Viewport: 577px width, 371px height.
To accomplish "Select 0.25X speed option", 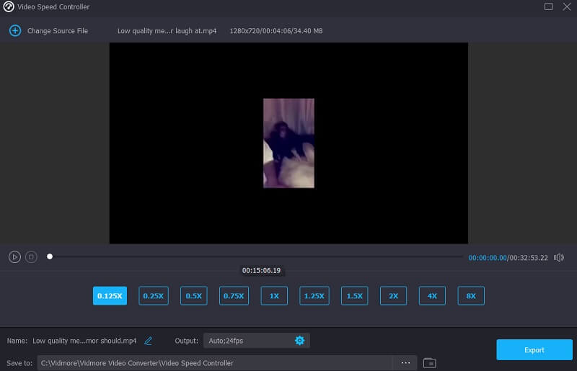I will [153, 295].
